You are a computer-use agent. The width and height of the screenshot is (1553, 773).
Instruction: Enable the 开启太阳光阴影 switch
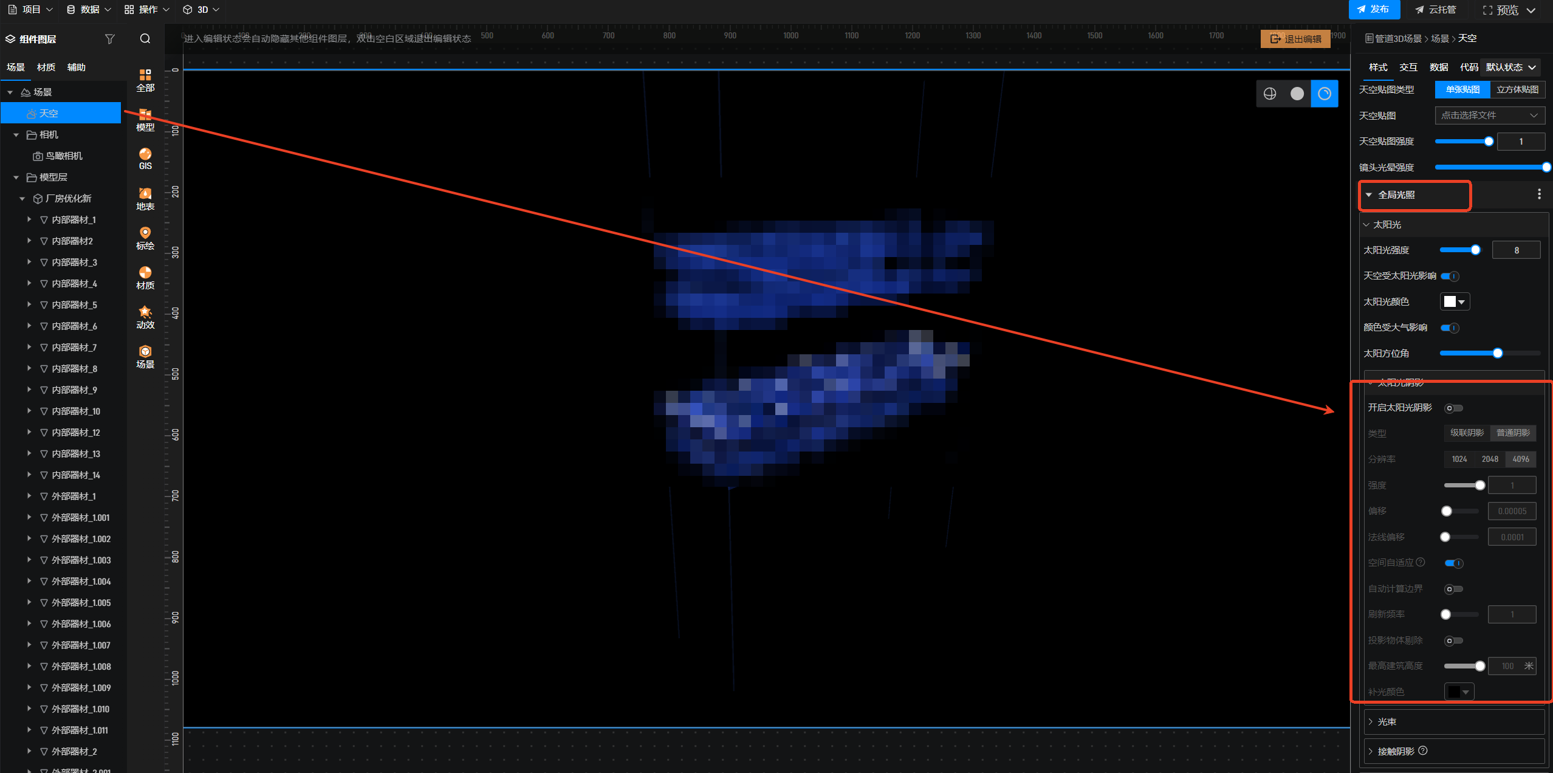click(x=1453, y=408)
